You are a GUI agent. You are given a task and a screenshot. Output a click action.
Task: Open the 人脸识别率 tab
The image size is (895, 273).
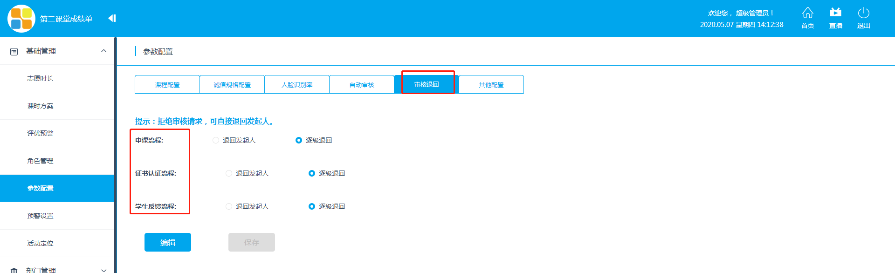pyautogui.click(x=297, y=85)
